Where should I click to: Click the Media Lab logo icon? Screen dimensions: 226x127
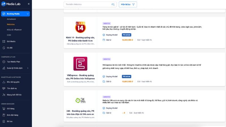pos(3,4)
